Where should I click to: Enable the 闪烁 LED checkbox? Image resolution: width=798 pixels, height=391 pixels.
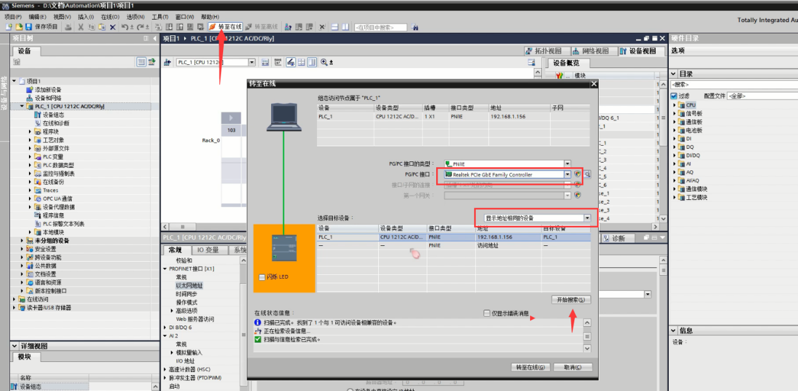[x=262, y=277]
